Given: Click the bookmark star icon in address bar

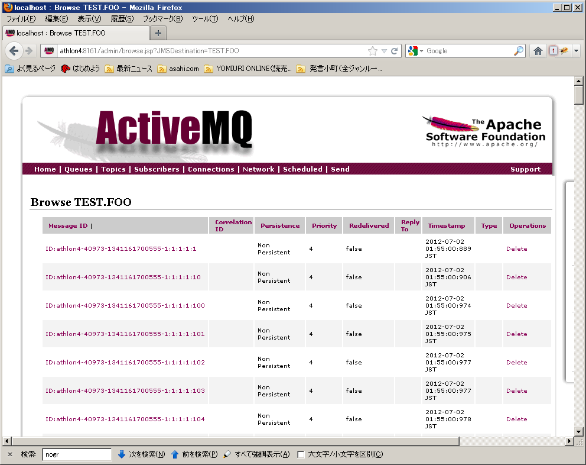Looking at the screenshot, I should [x=373, y=51].
